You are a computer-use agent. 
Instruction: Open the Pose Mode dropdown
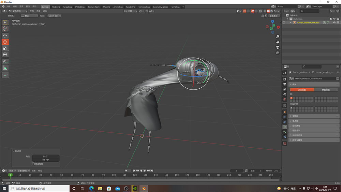click(18, 11)
